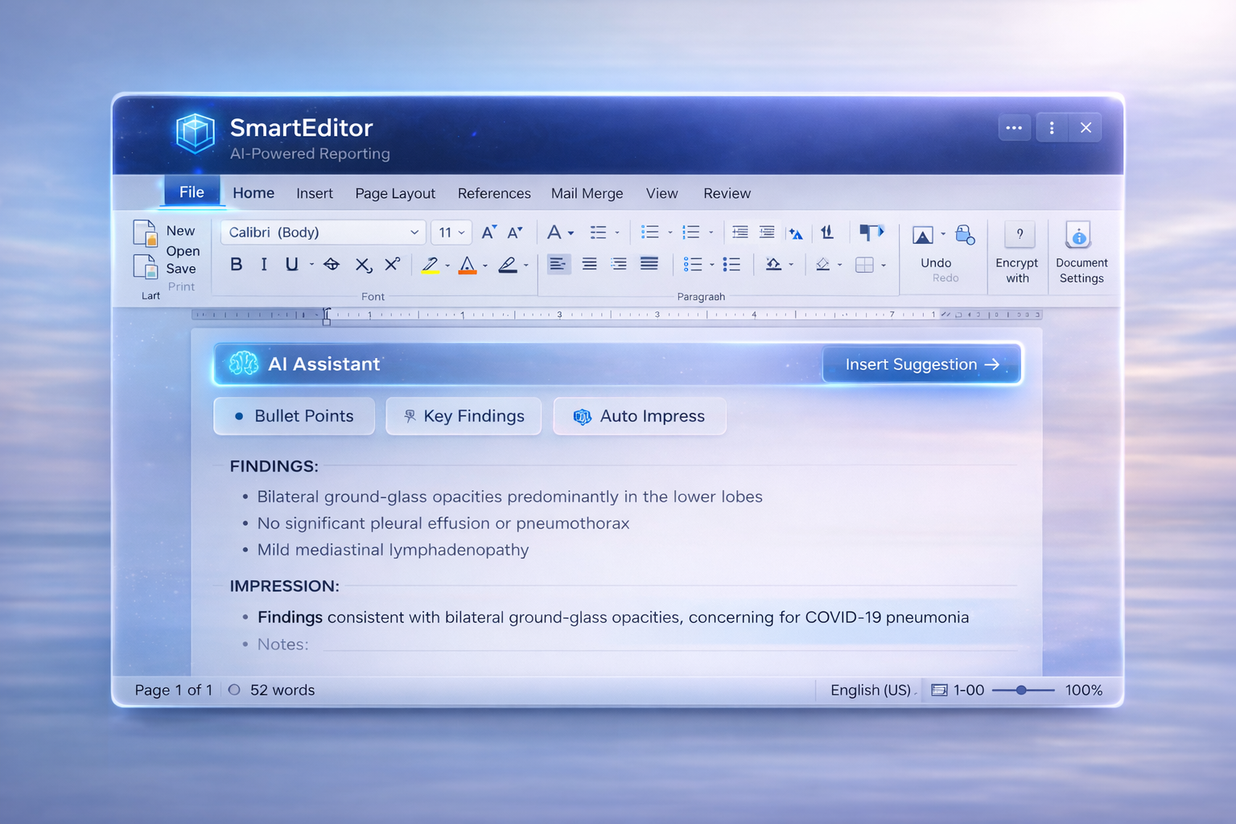This screenshot has height=824, width=1236.
Task: Toggle Bold formatting
Action: (236, 264)
